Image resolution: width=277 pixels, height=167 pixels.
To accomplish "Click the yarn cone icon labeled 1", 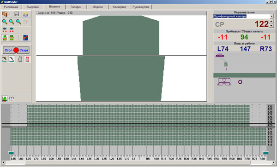I will point(226,64).
